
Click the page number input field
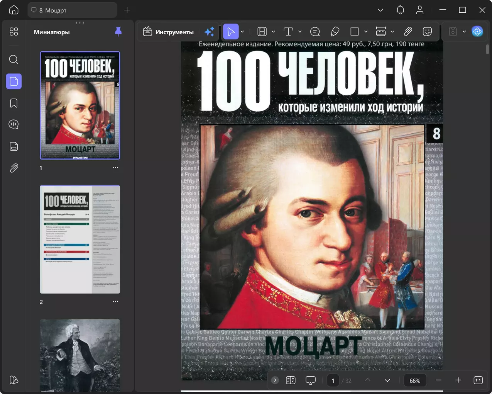tap(333, 381)
